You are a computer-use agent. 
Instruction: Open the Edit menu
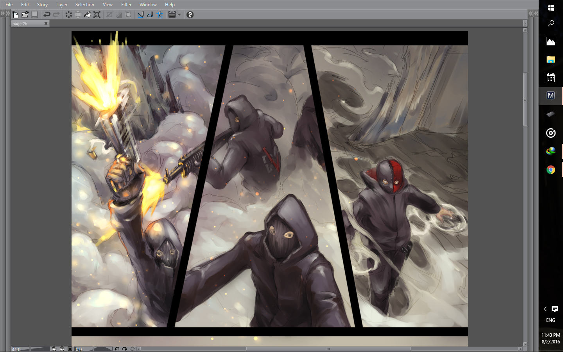click(x=25, y=5)
